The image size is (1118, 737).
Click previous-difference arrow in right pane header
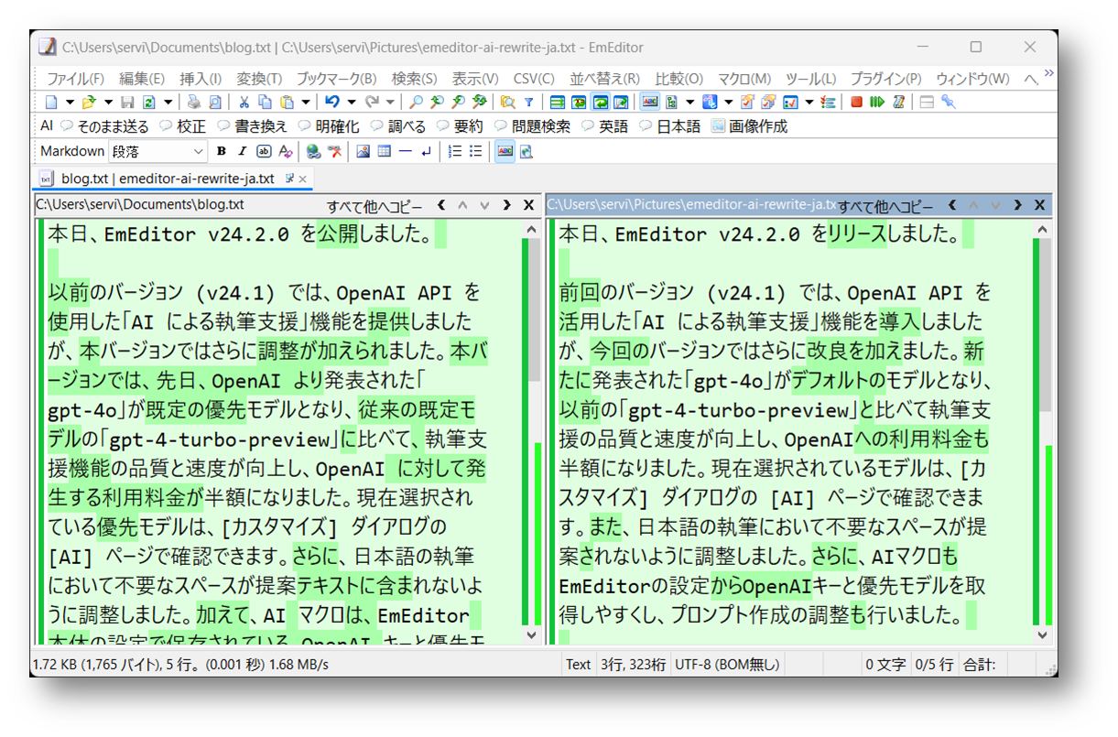(x=952, y=206)
